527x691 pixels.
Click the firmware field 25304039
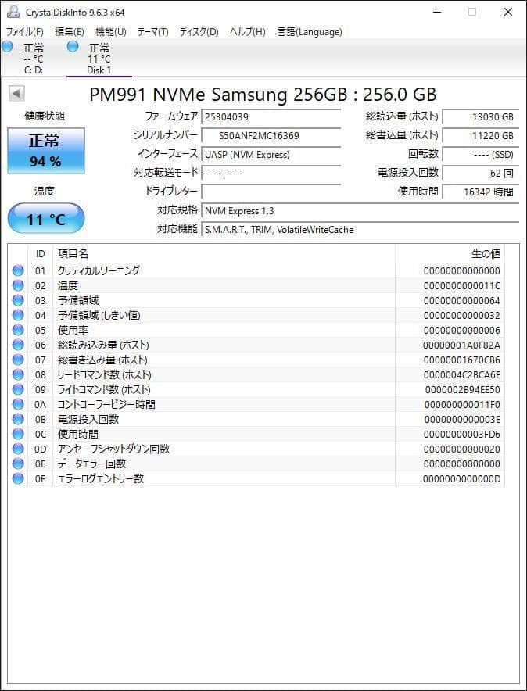click(x=271, y=116)
